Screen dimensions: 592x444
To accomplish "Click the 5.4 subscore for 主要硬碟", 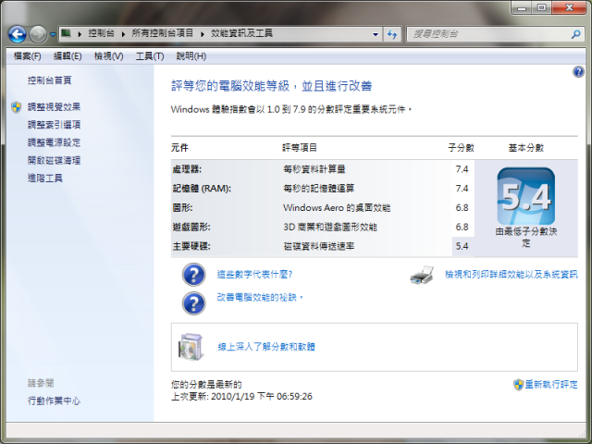I will pyautogui.click(x=462, y=246).
